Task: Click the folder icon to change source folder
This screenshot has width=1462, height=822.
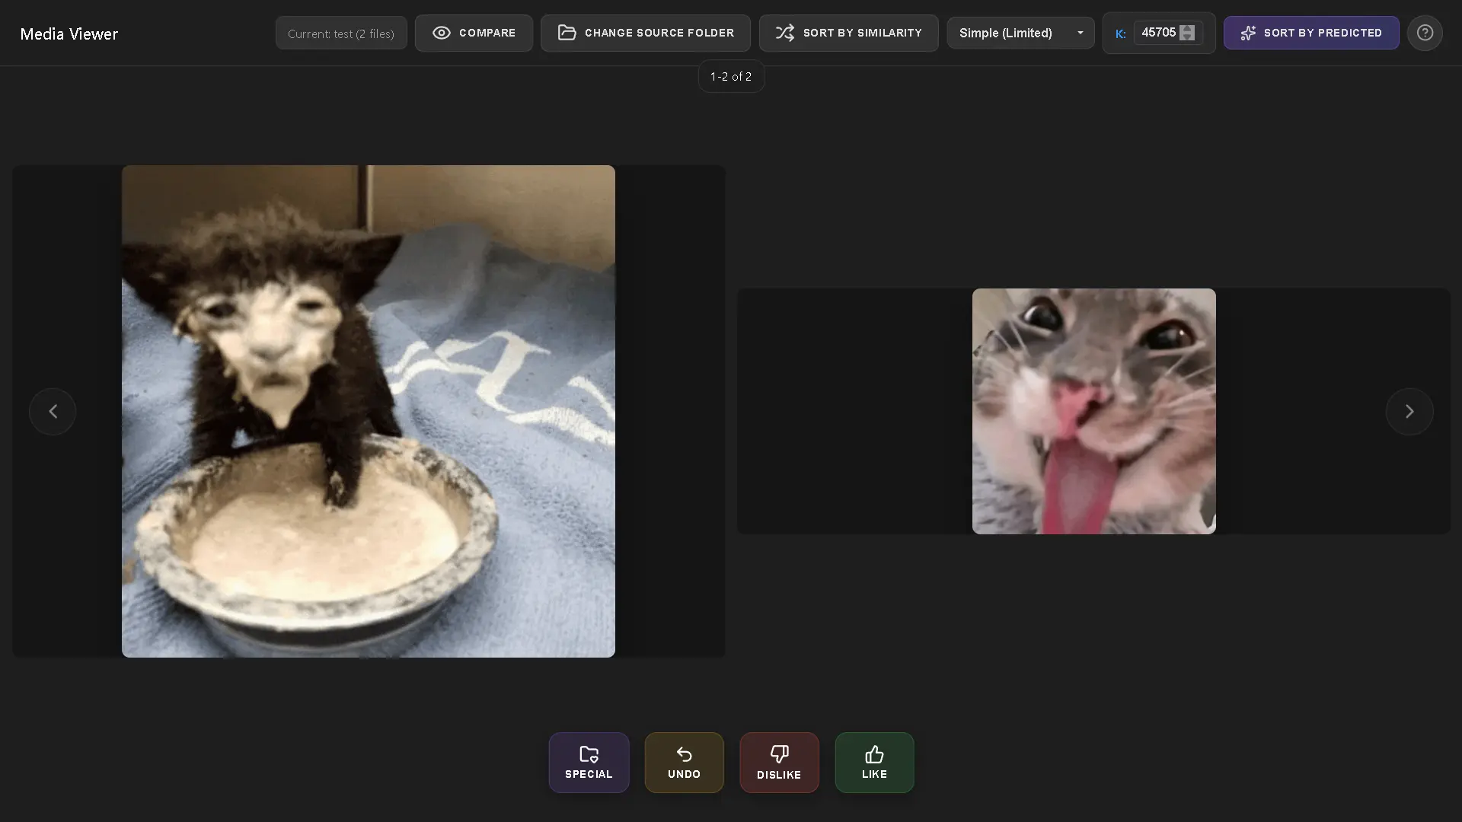Action: point(567,33)
